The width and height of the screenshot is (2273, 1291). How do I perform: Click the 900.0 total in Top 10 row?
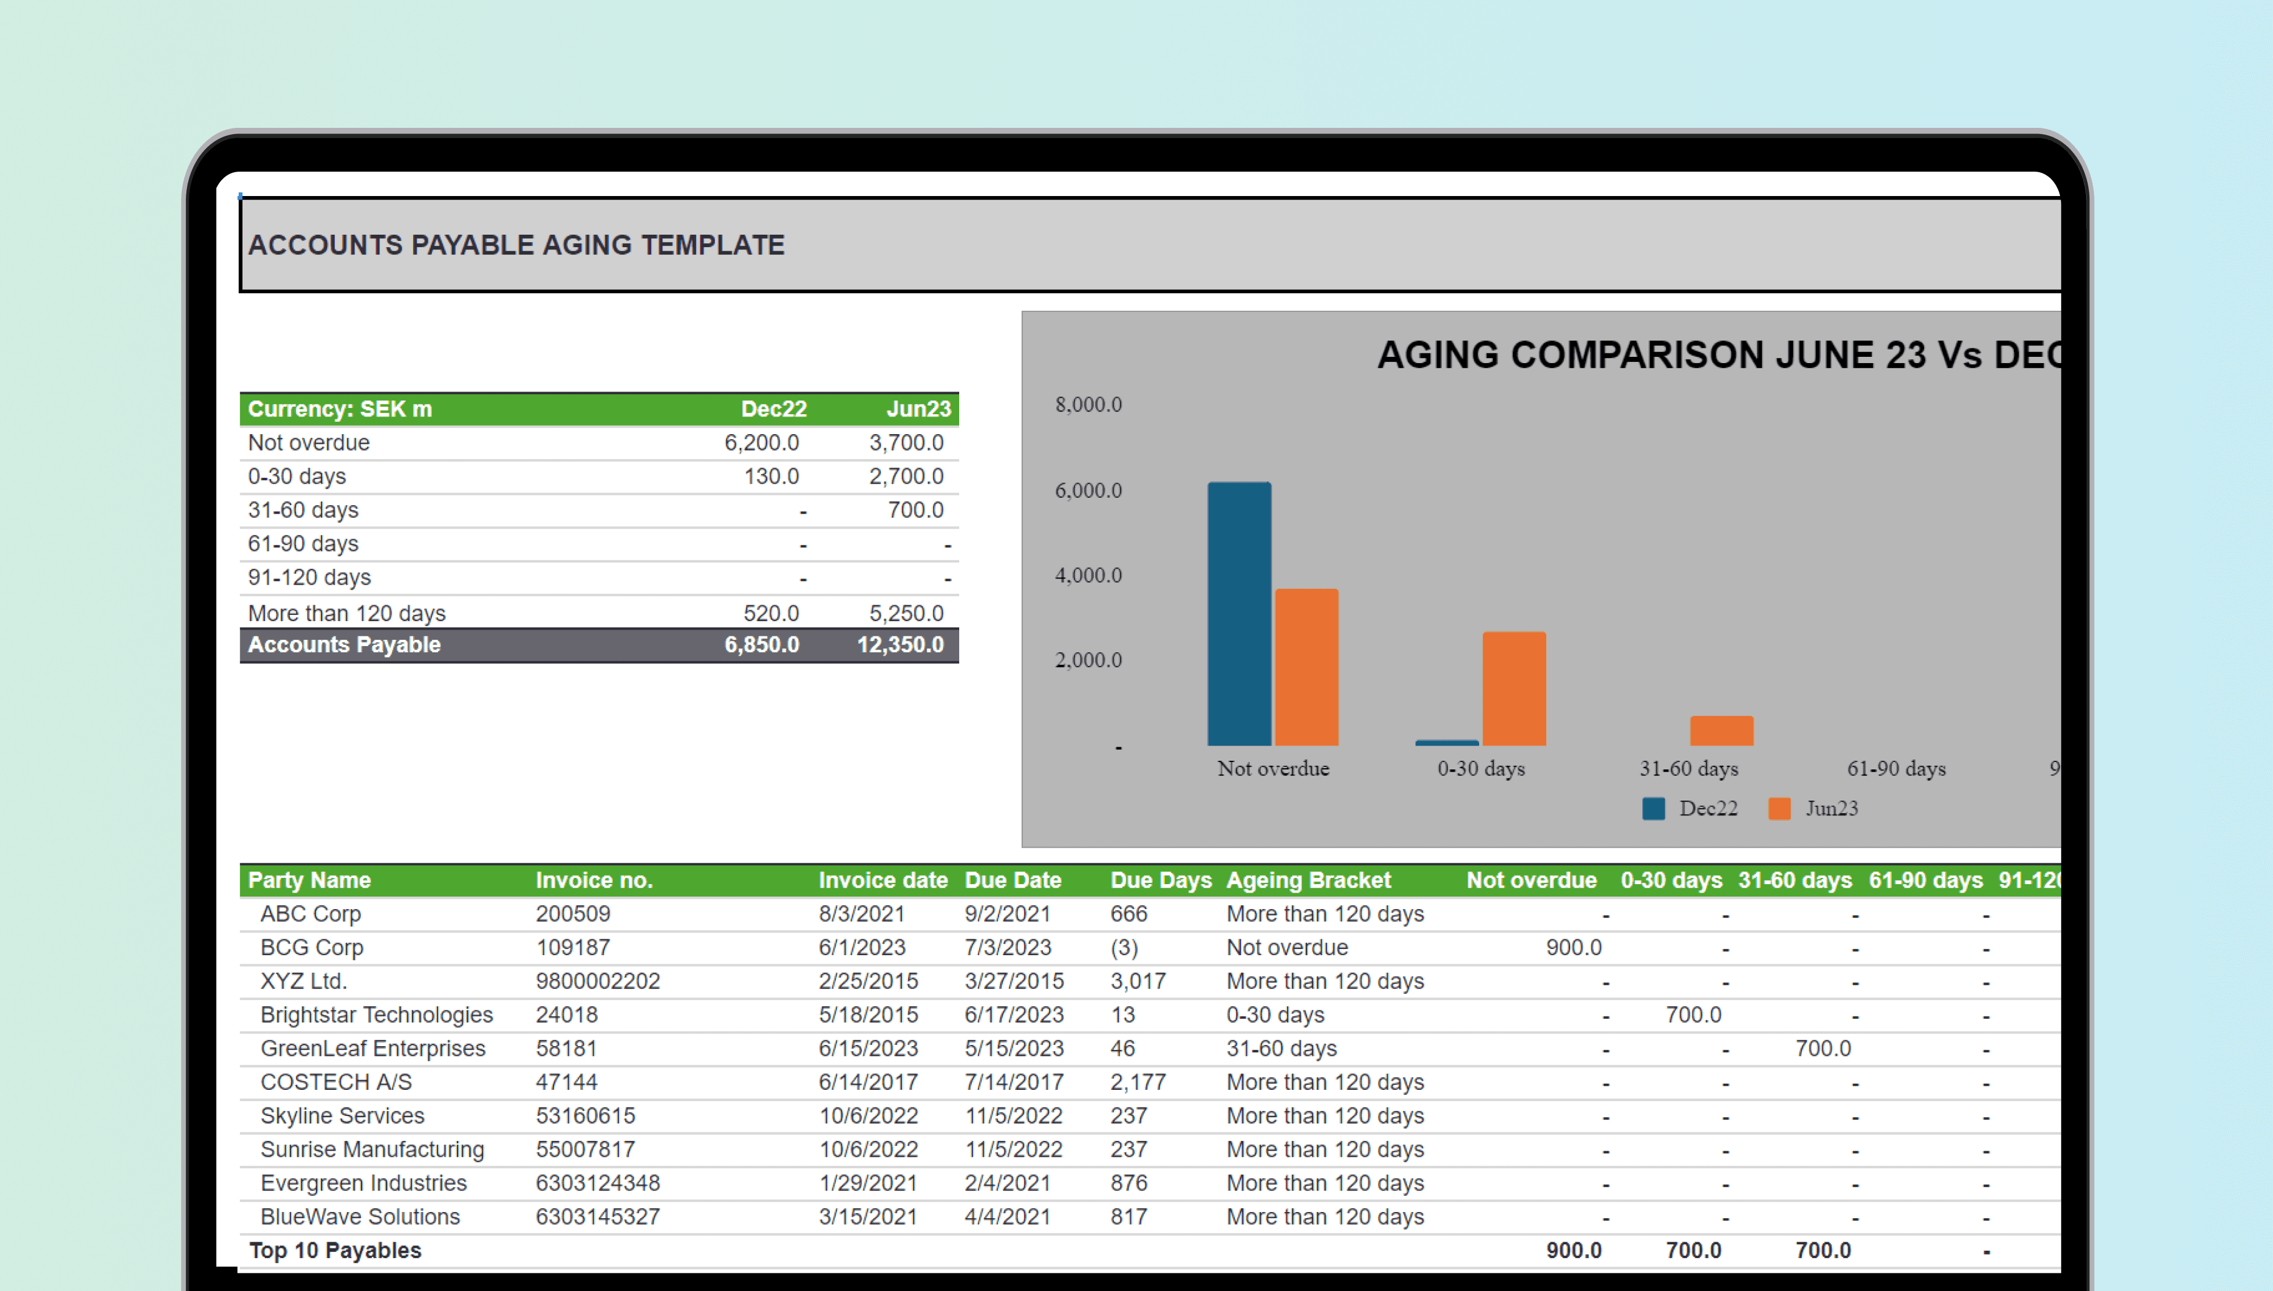[x=1573, y=1250]
